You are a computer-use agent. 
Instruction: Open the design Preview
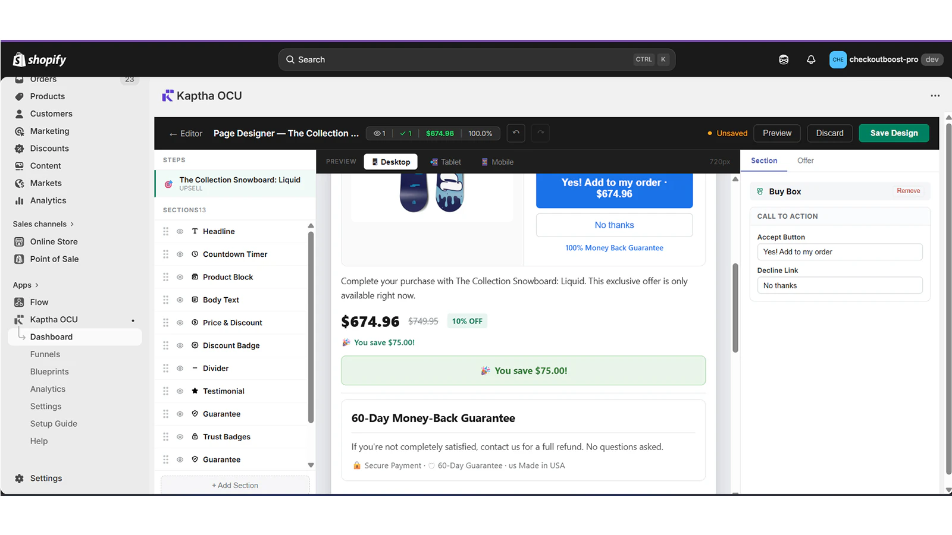(777, 133)
